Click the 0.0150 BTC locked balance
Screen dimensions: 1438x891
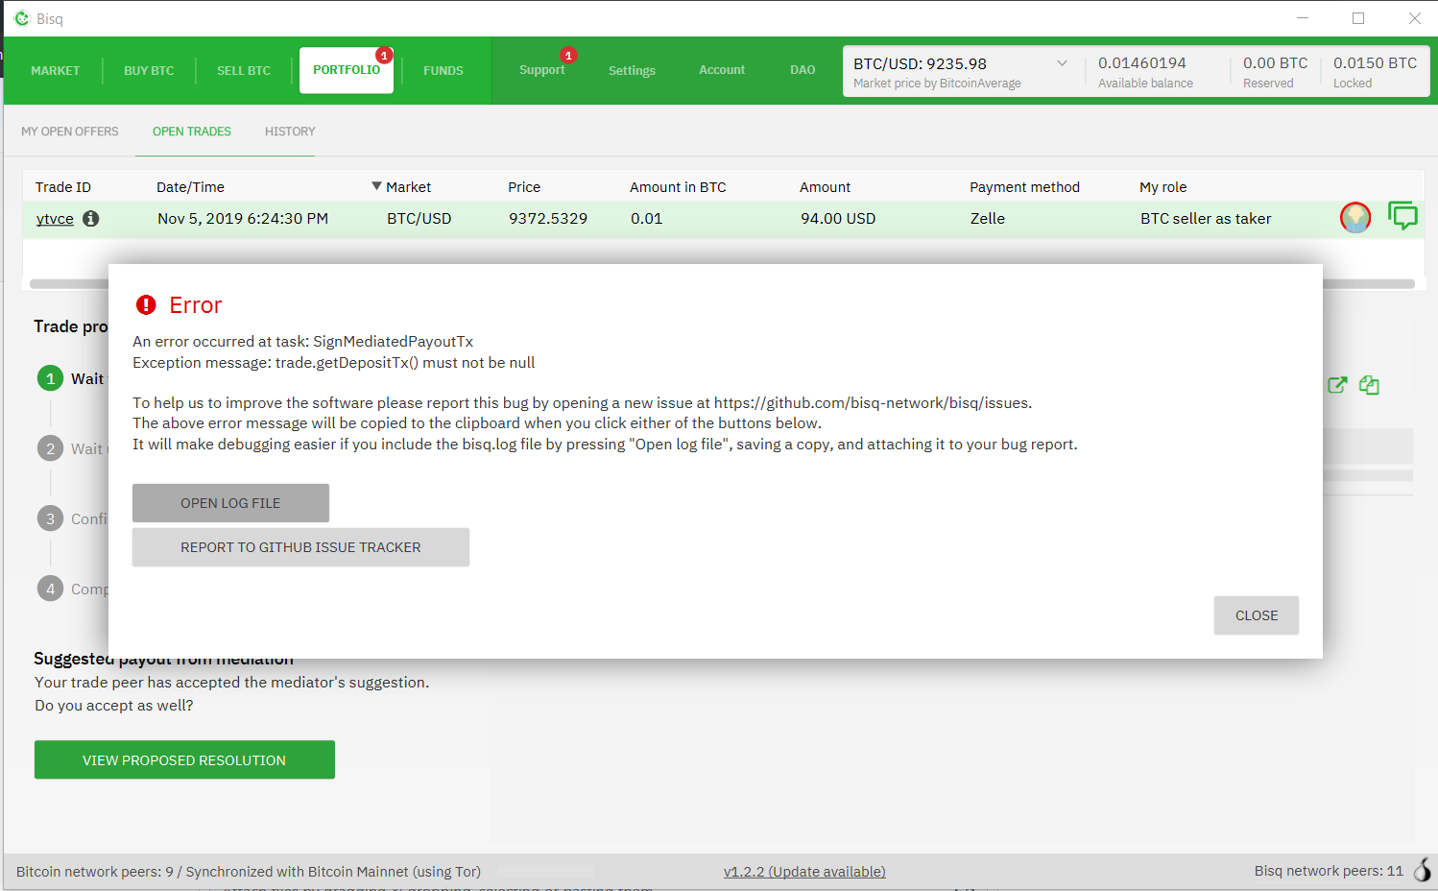[1375, 63]
